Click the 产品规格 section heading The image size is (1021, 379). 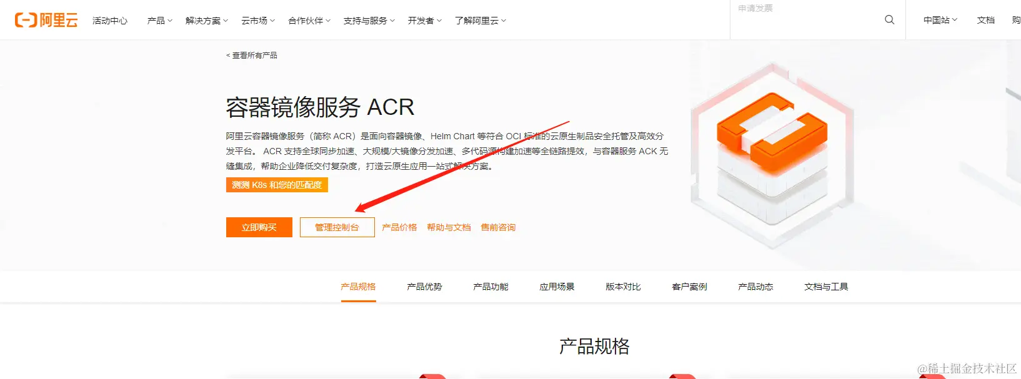point(594,346)
